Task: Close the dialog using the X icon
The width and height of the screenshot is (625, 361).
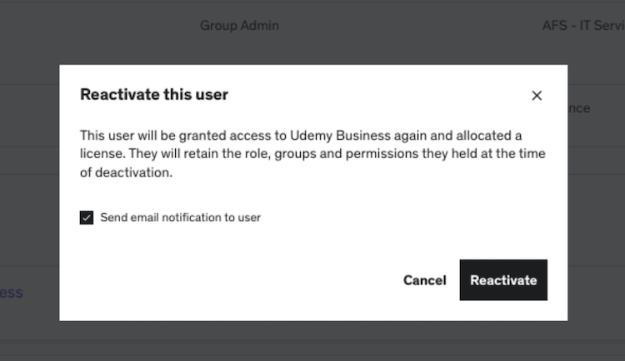Action: click(537, 96)
